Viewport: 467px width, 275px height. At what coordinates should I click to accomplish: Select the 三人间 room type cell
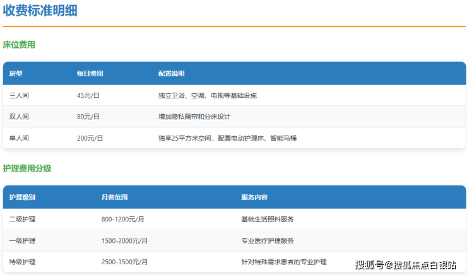pyautogui.click(x=19, y=96)
